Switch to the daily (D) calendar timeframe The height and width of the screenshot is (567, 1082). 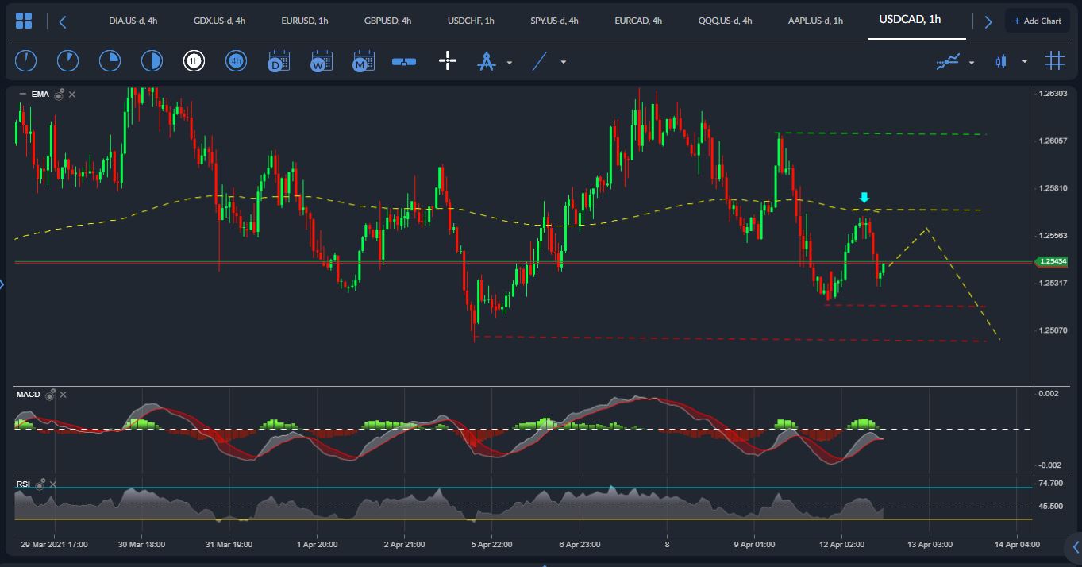coord(279,60)
